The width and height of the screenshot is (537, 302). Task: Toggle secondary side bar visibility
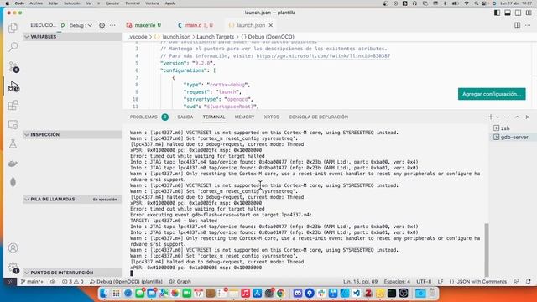click(519, 13)
